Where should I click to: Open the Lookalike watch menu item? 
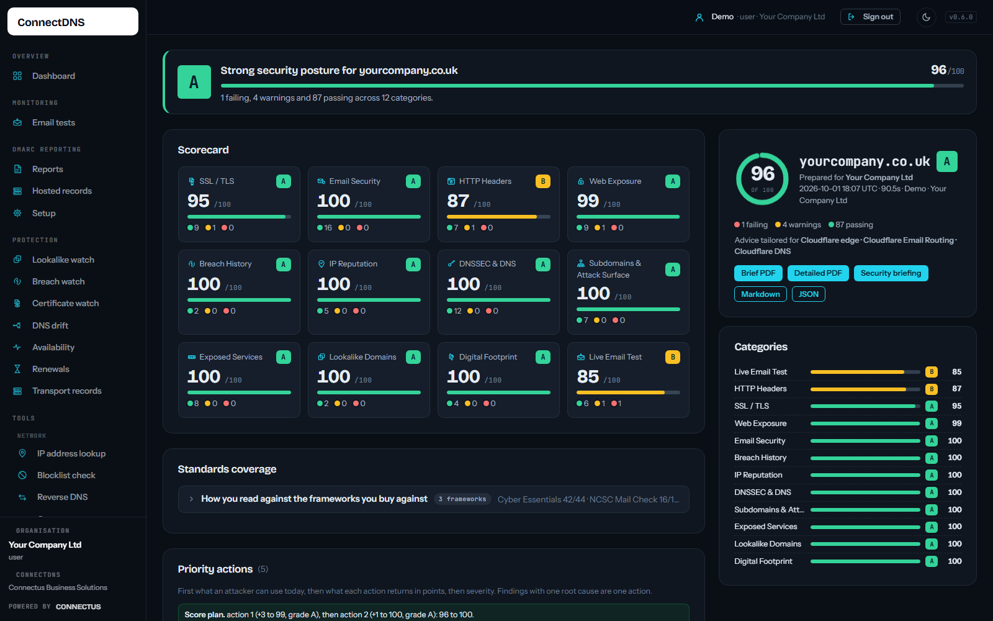(x=73, y=260)
